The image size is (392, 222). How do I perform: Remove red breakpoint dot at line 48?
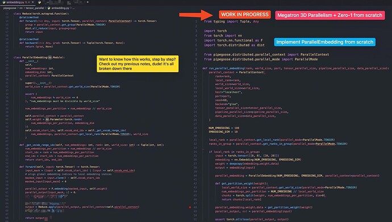(x=190, y=207)
